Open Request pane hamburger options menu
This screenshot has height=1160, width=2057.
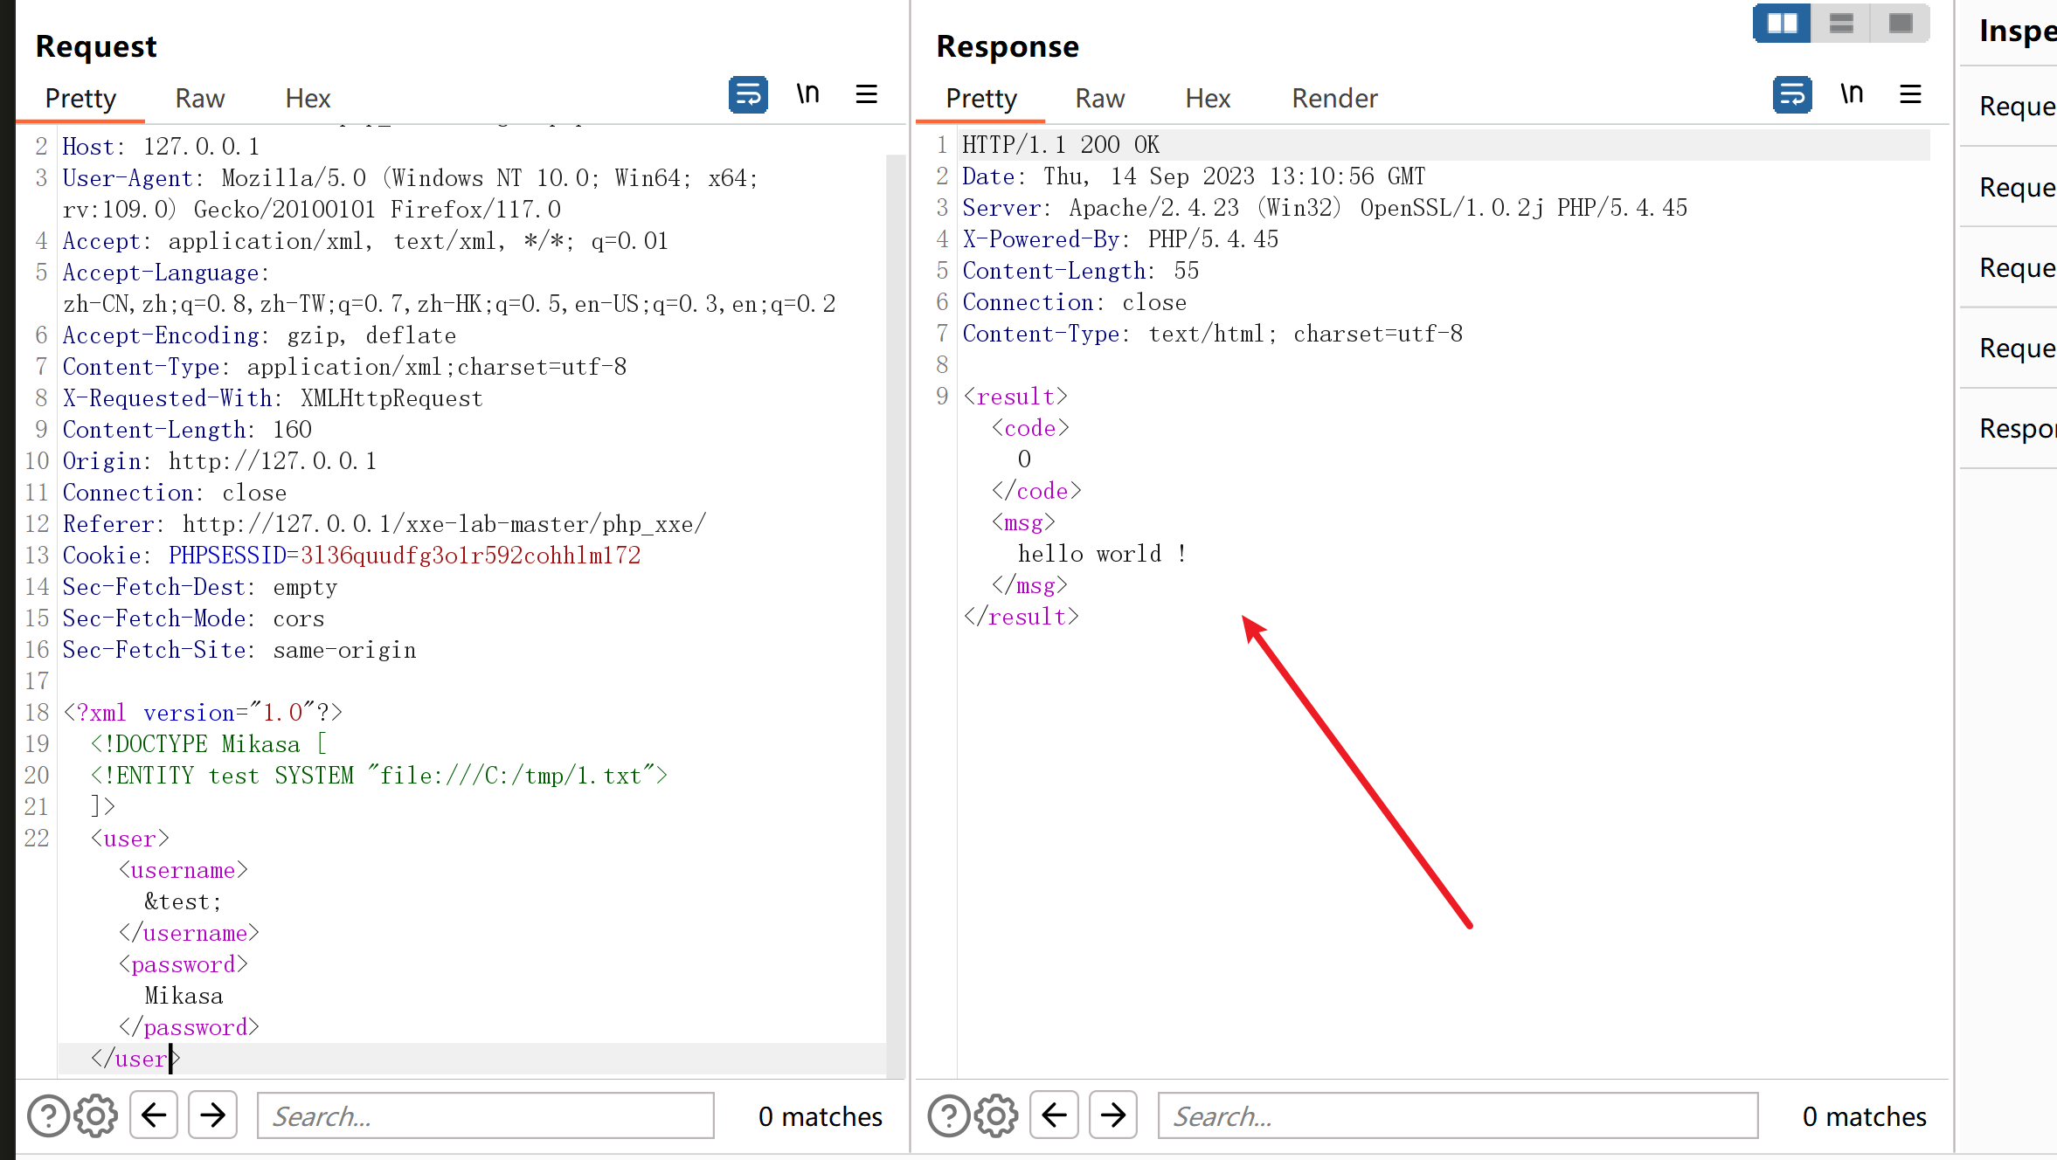[866, 94]
